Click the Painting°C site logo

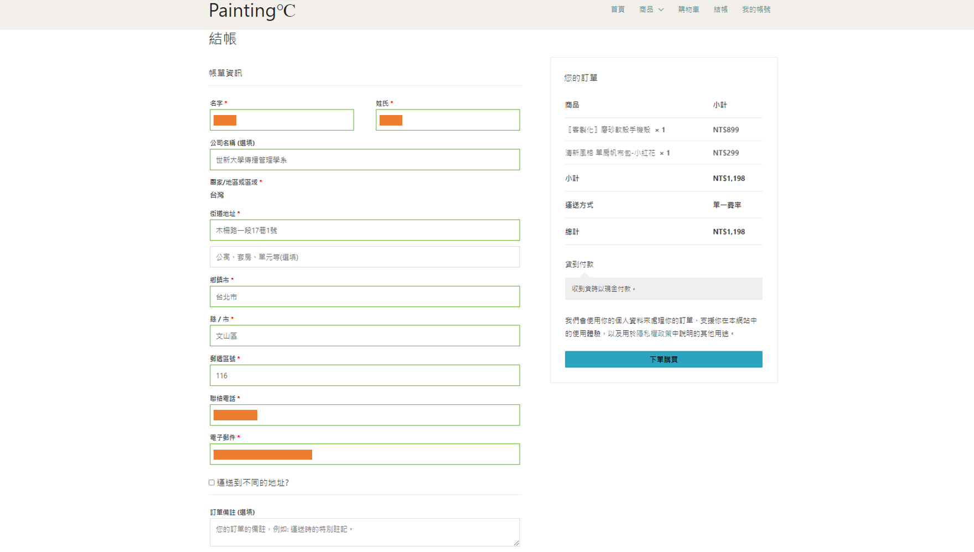tap(252, 11)
